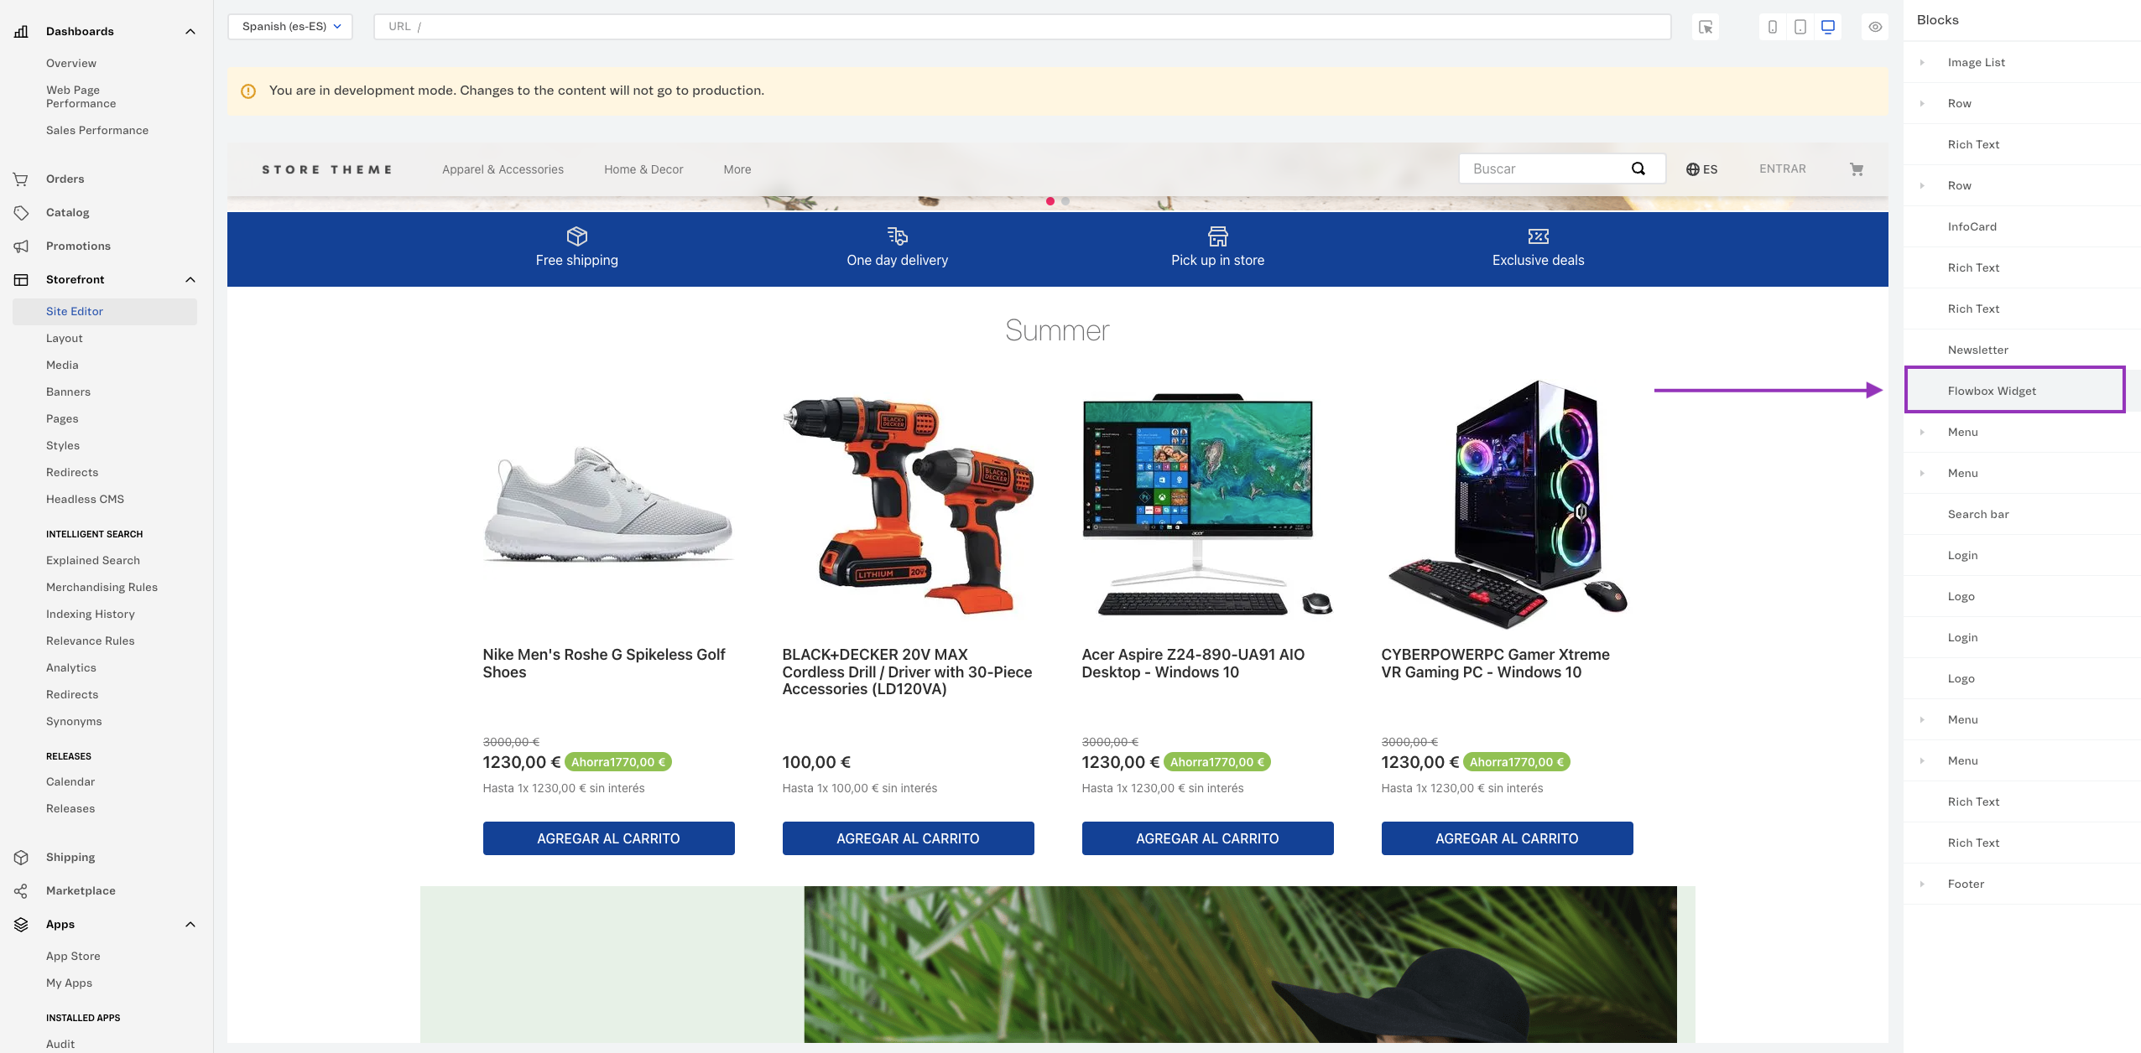Click the Free shipping box icon

(576, 236)
